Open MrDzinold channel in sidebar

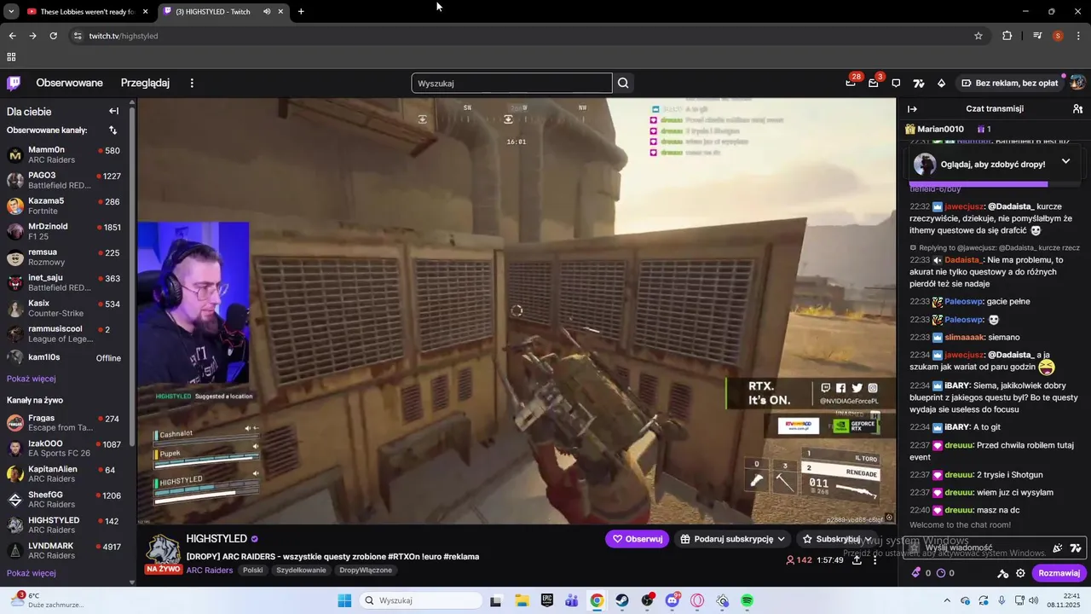65,231
